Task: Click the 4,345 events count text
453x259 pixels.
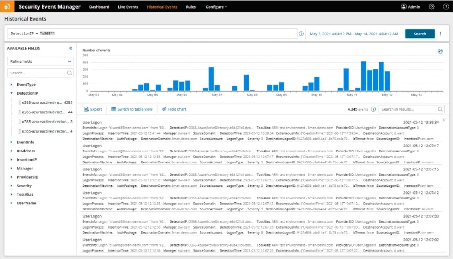Action: coord(358,109)
